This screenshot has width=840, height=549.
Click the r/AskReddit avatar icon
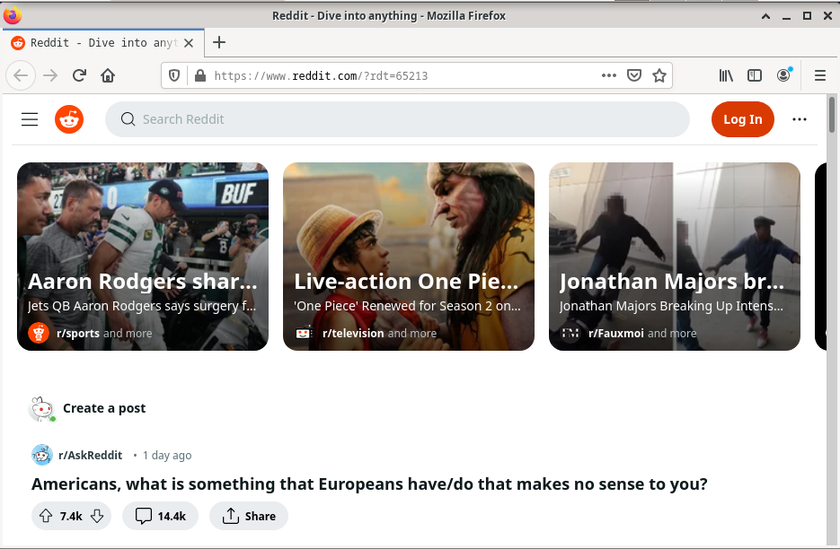click(42, 456)
